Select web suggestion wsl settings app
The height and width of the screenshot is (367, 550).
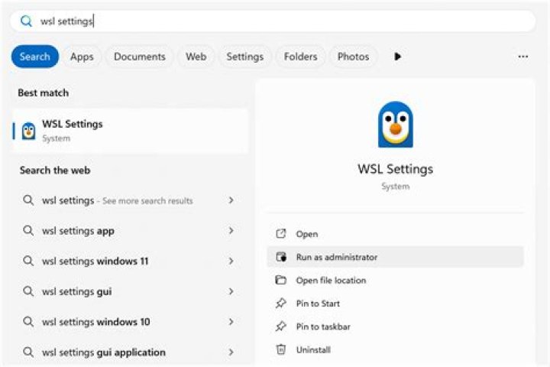point(130,231)
